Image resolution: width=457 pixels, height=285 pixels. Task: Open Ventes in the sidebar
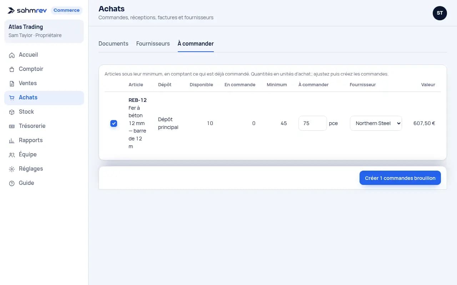(44, 83)
